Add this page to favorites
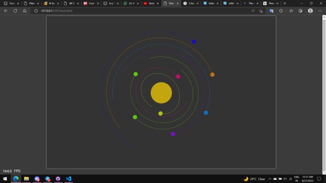The width and height of the screenshot is (326, 183). 261,11
